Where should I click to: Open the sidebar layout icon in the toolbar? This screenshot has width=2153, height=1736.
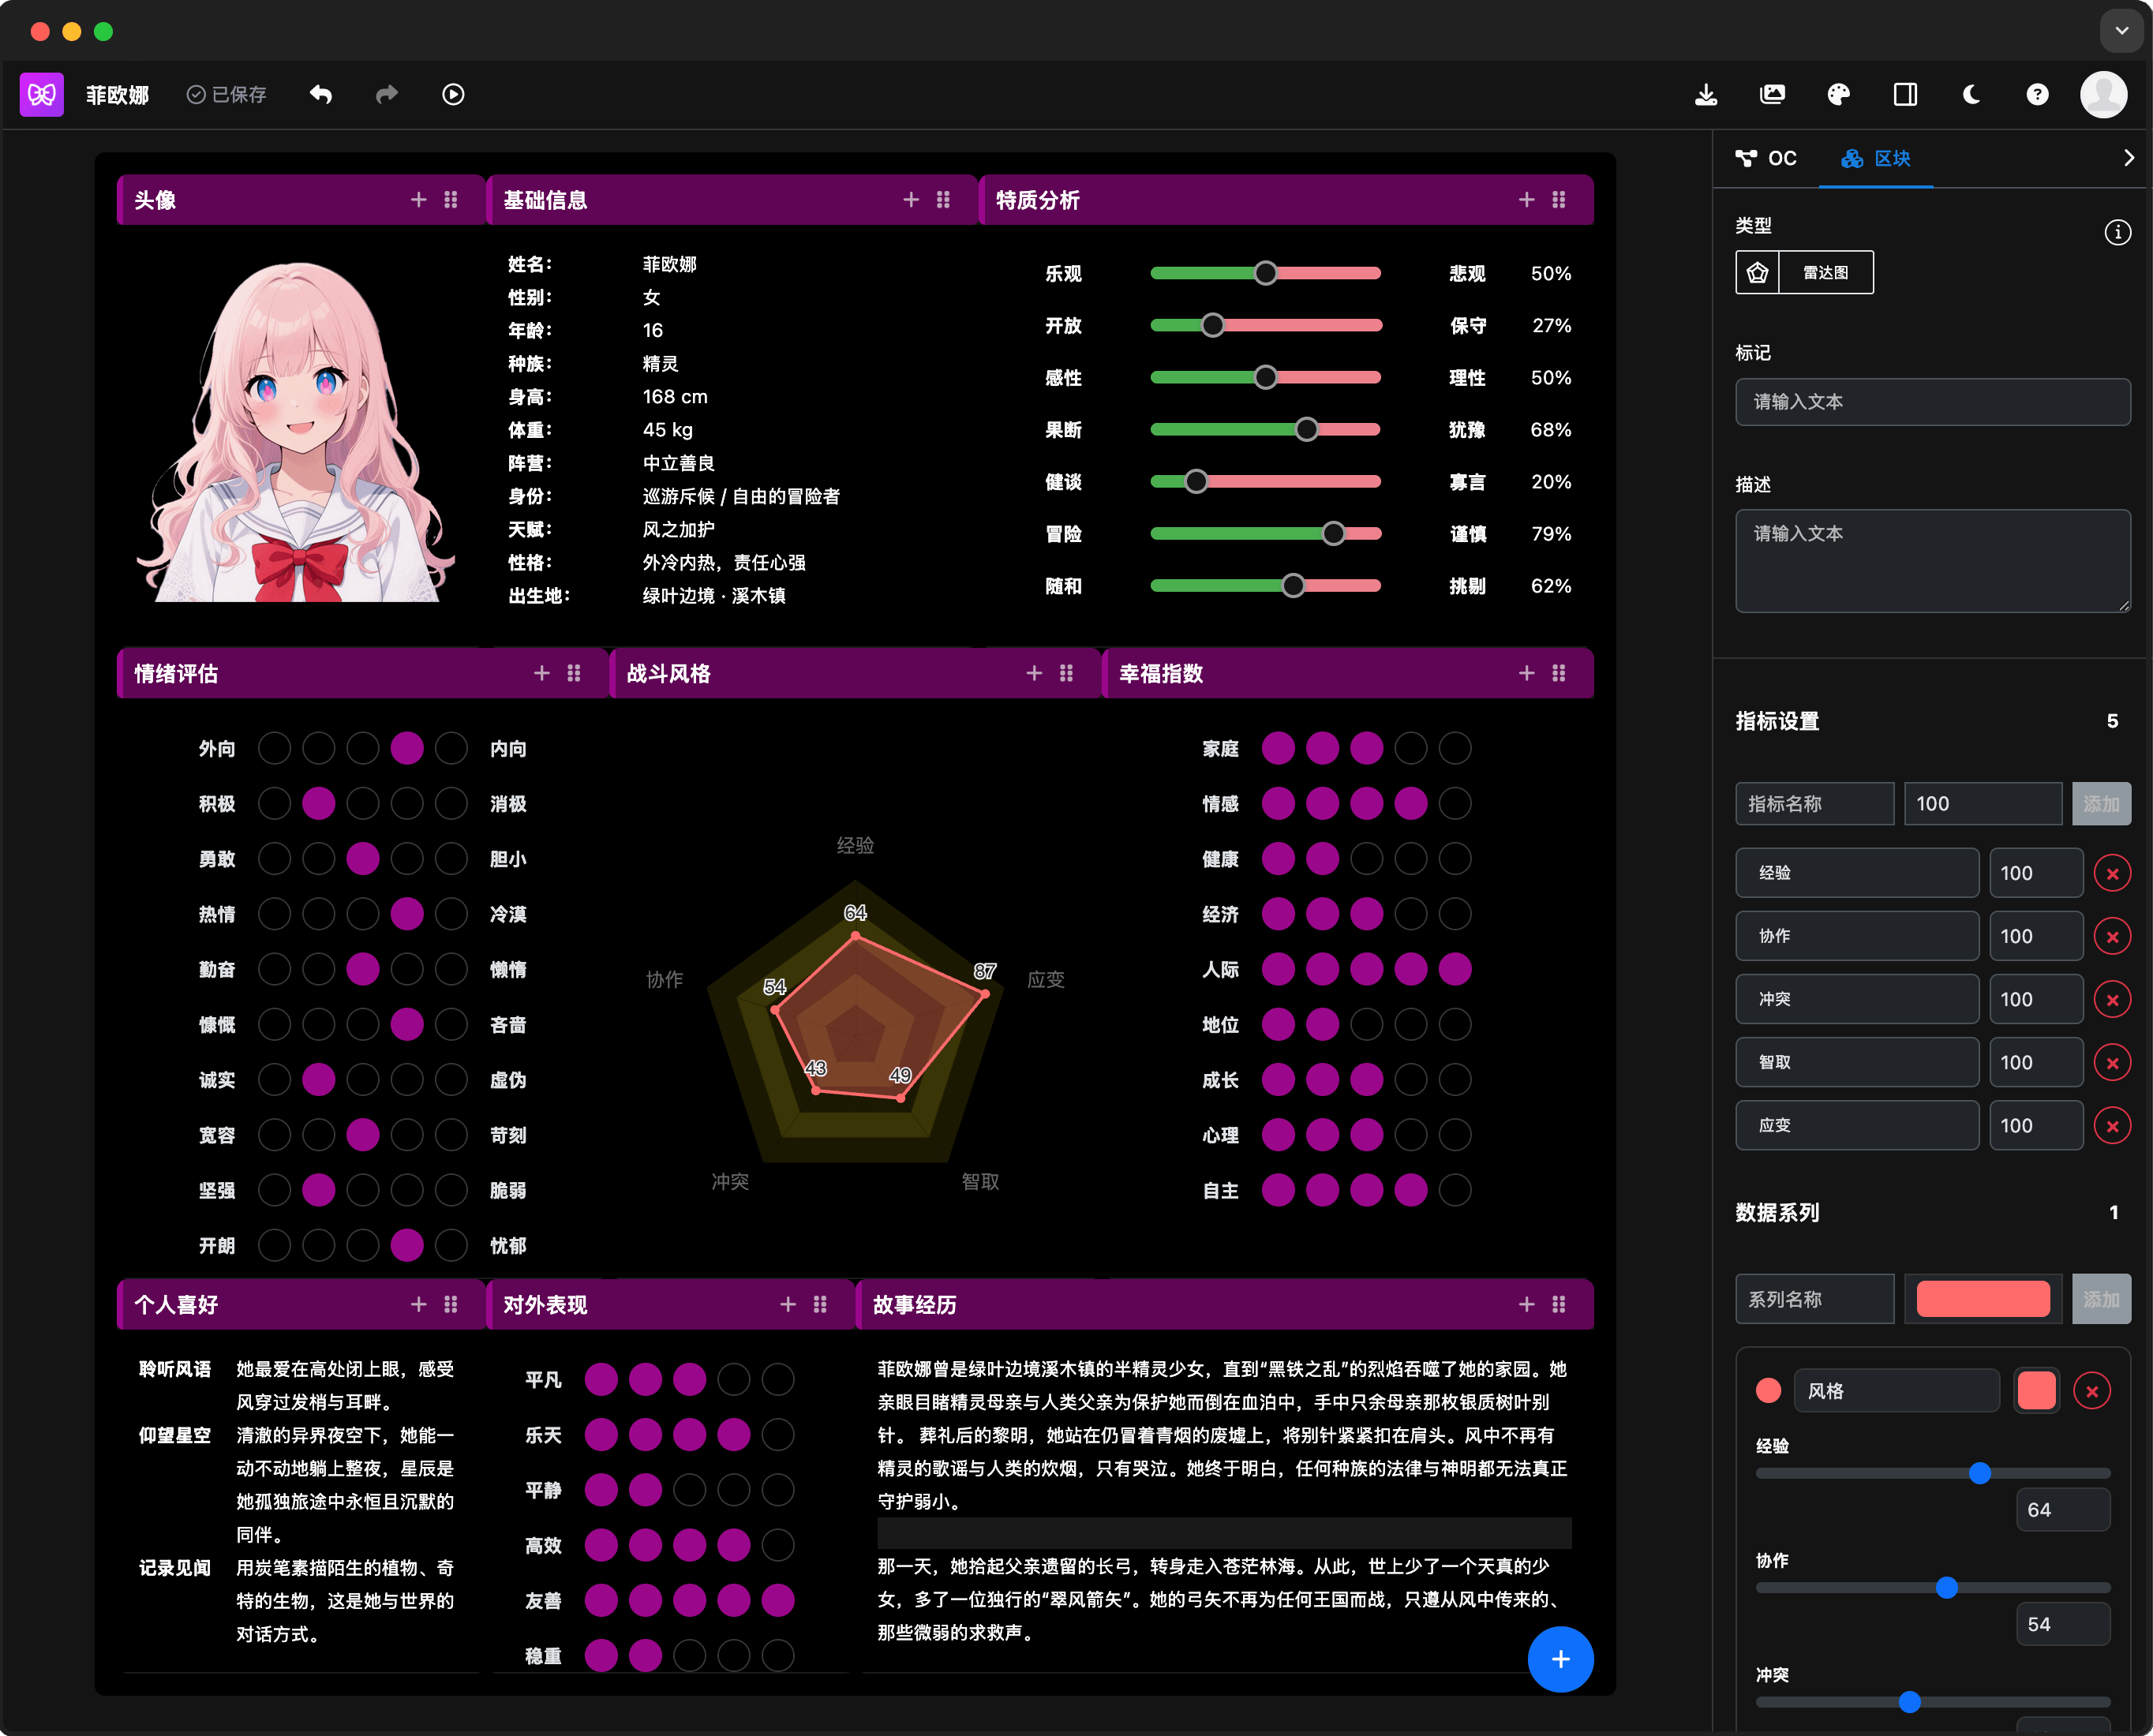point(1905,94)
